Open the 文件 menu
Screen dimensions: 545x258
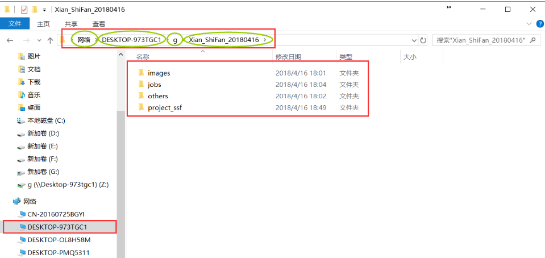tap(15, 24)
